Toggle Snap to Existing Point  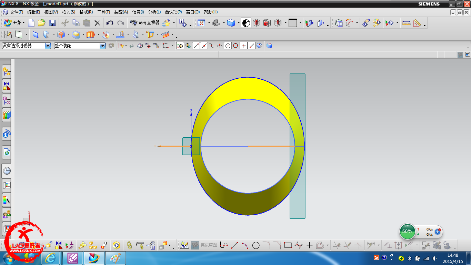(244, 46)
